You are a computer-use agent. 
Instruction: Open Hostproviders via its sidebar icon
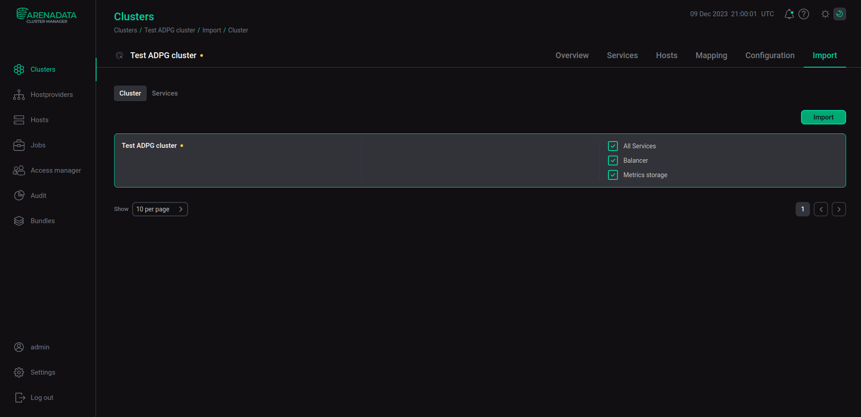(x=19, y=95)
